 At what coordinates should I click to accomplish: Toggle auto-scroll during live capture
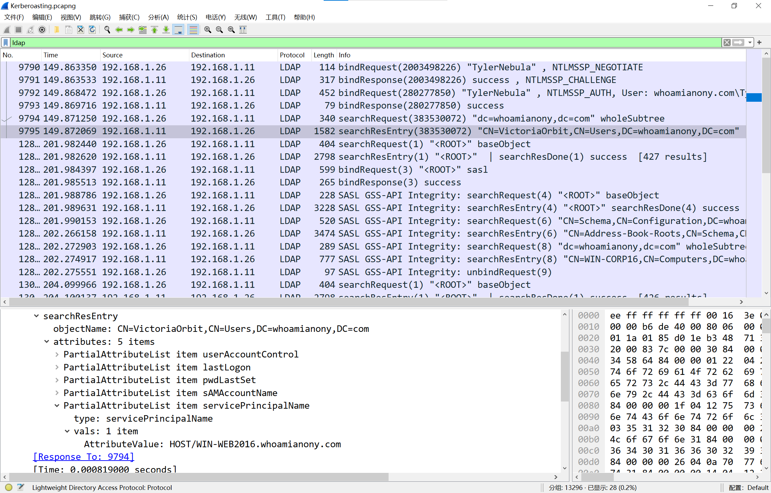(178, 30)
